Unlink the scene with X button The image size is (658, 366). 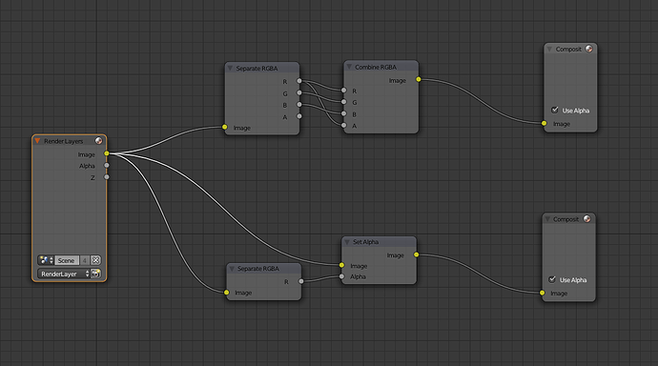pyautogui.click(x=95, y=260)
